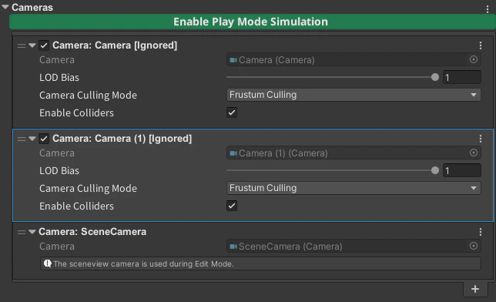
Task: Click Enable Play Mode Simulation button
Action: point(252,22)
